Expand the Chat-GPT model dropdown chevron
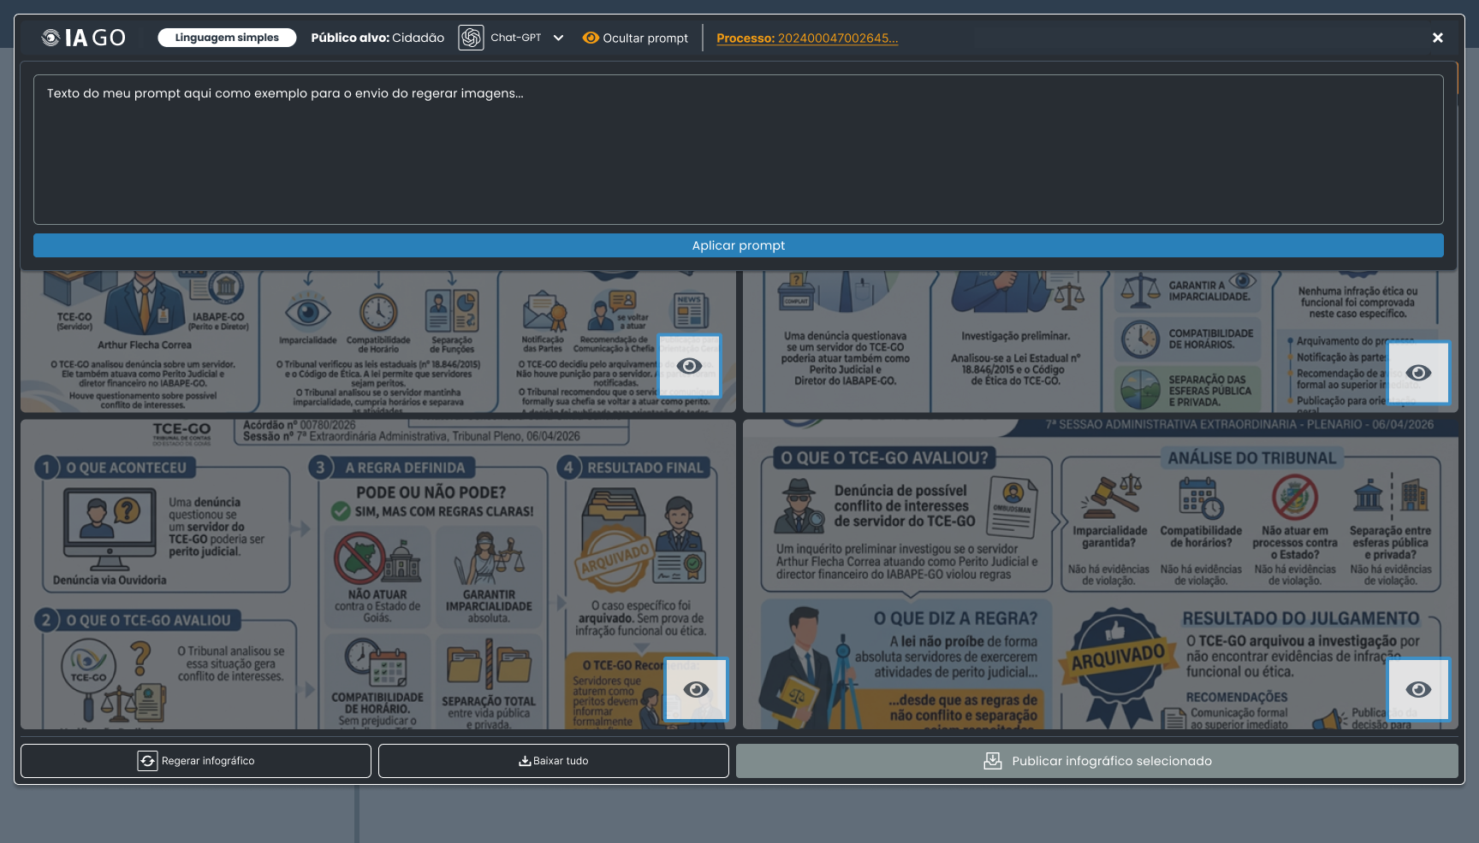Viewport: 1479px width, 843px height. pos(558,38)
